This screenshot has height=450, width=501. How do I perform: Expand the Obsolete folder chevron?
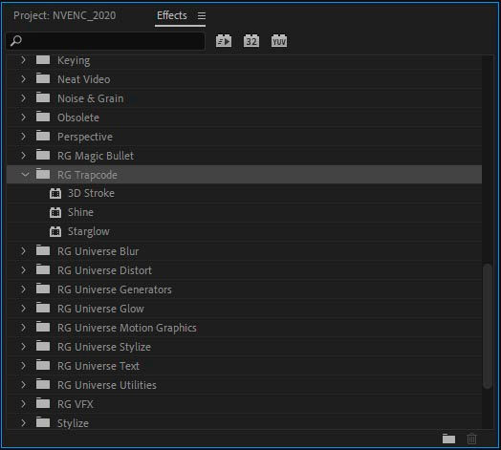[23, 118]
